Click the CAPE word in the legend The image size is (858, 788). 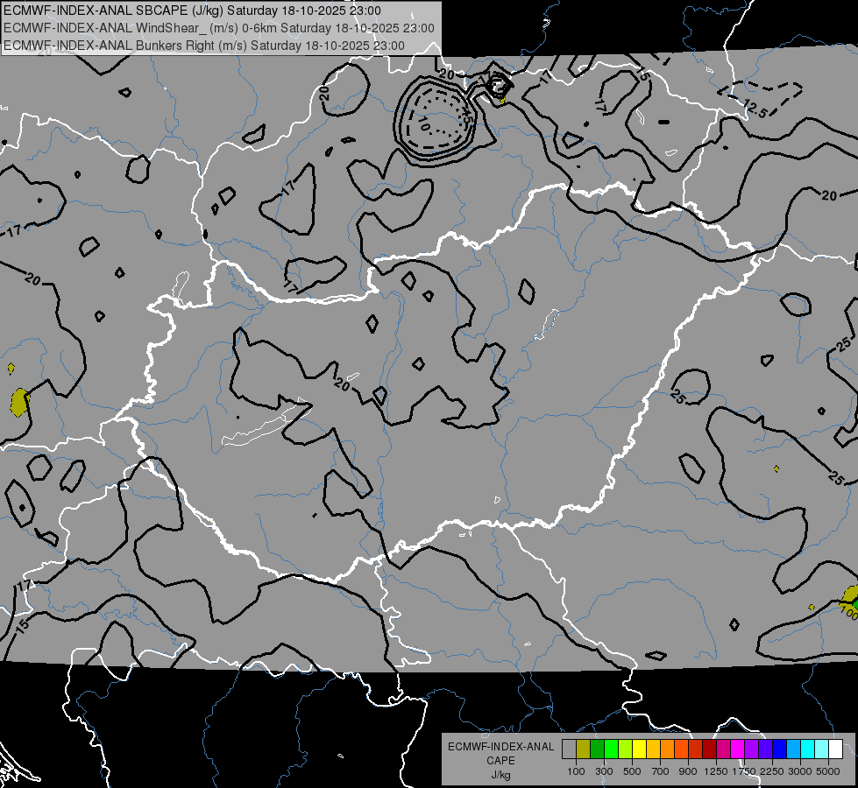point(500,761)
